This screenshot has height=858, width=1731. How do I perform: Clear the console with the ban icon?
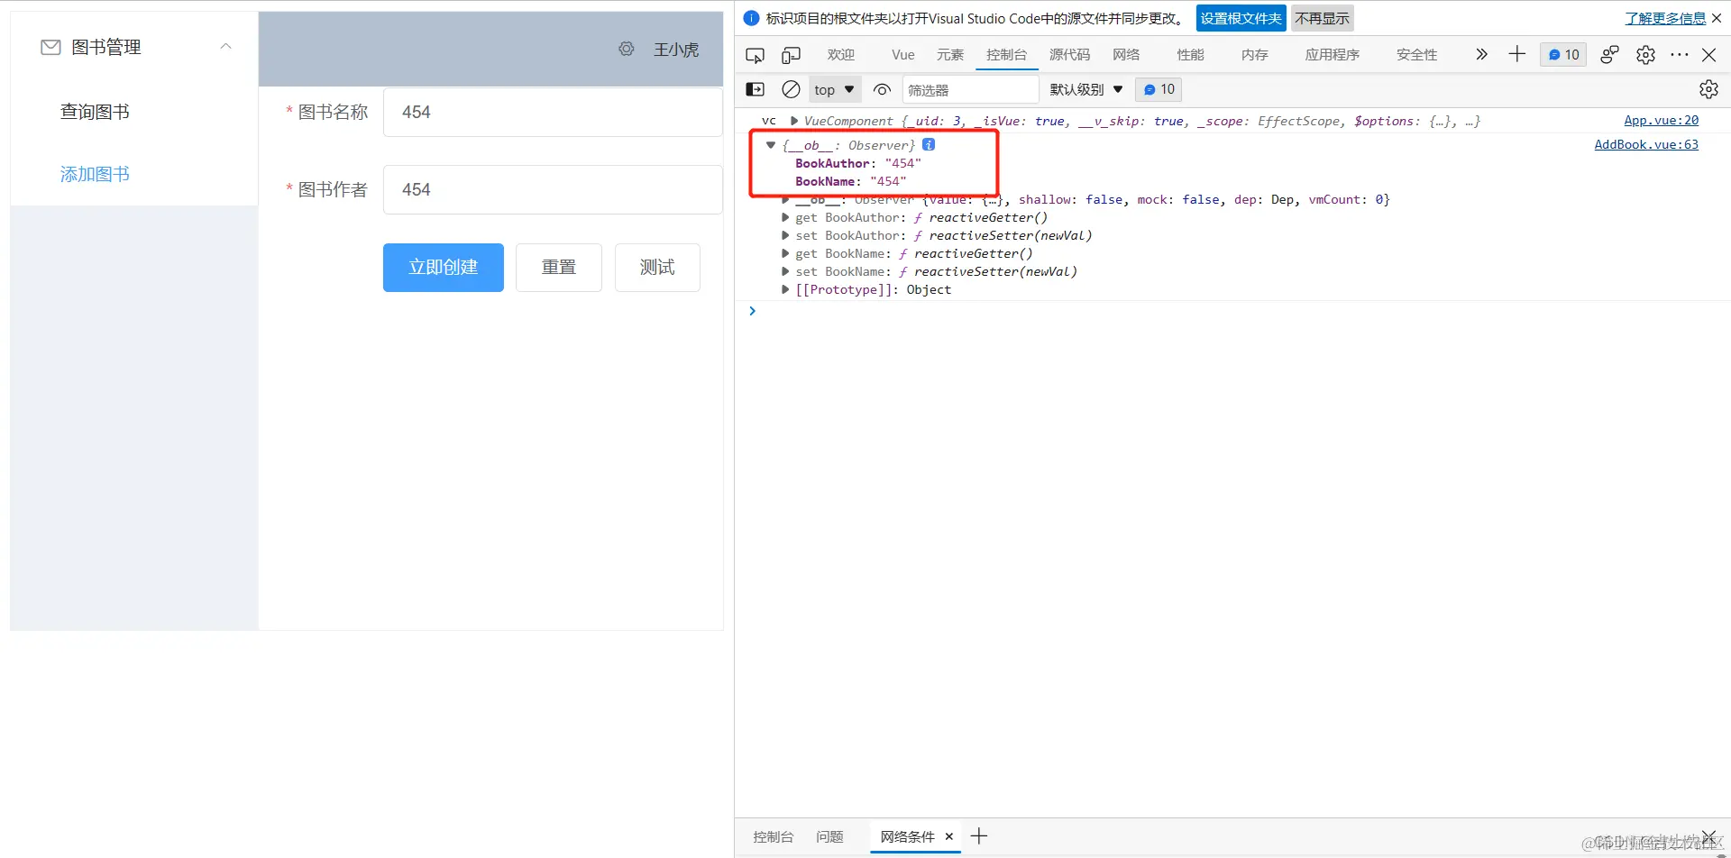791,89
